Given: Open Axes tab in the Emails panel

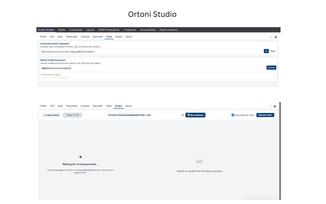Looking at the screenshot, I should [x=60, y=106].
